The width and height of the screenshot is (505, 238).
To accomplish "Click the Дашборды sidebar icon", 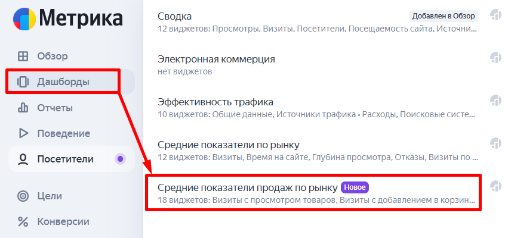I will 23,82.
